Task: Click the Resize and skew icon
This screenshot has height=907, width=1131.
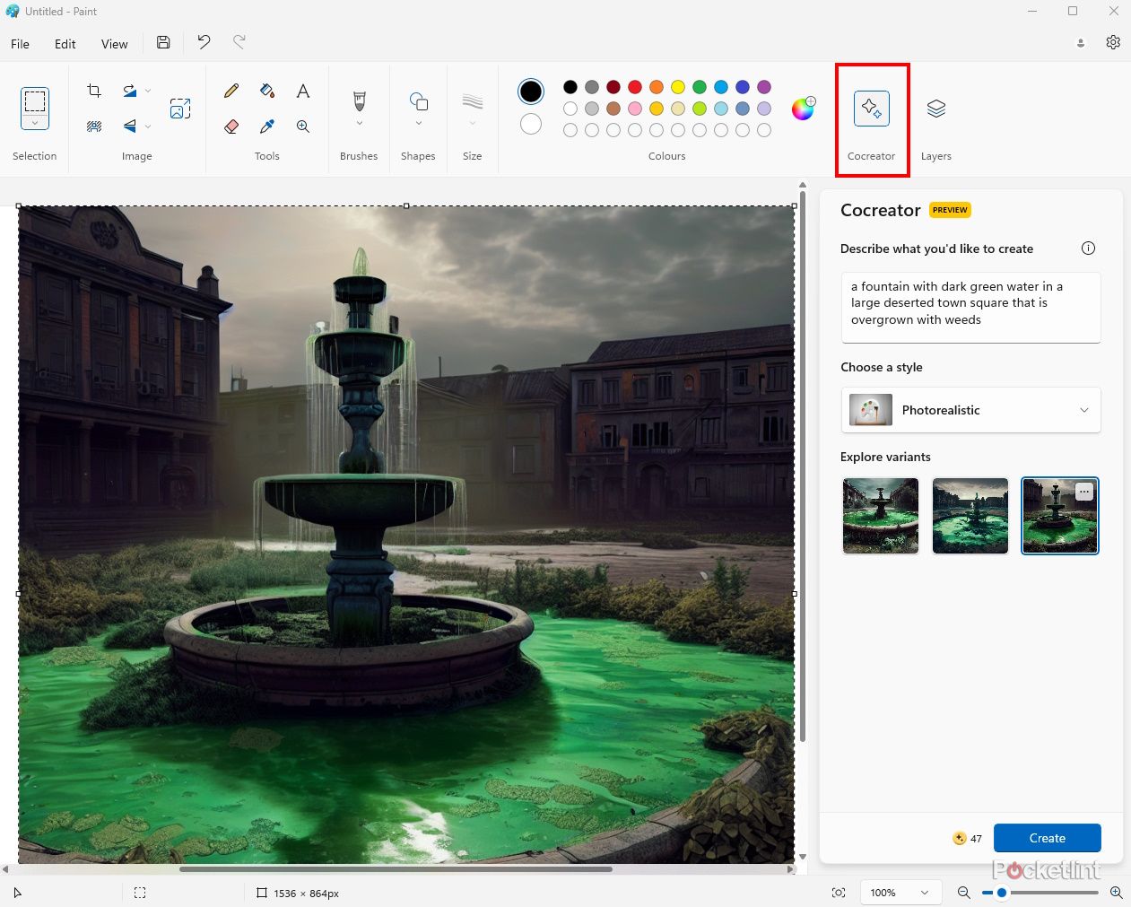Action: click(180, 109)
